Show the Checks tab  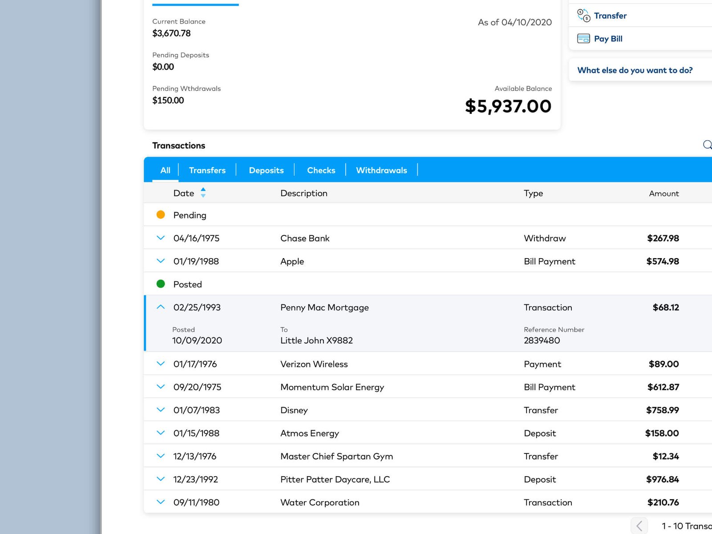tap(321, 170)
